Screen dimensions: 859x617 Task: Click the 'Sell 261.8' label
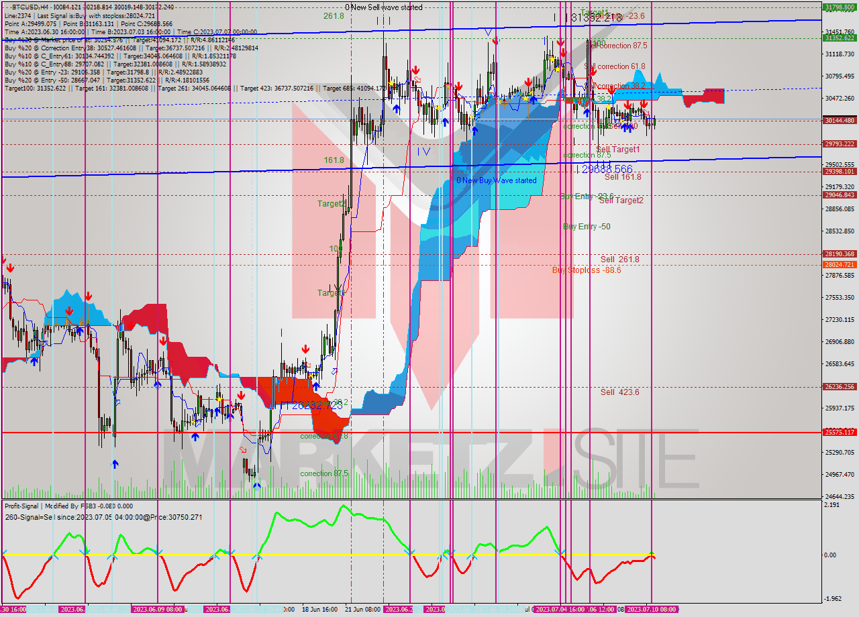pyautogui.click(x=619, y=259)
